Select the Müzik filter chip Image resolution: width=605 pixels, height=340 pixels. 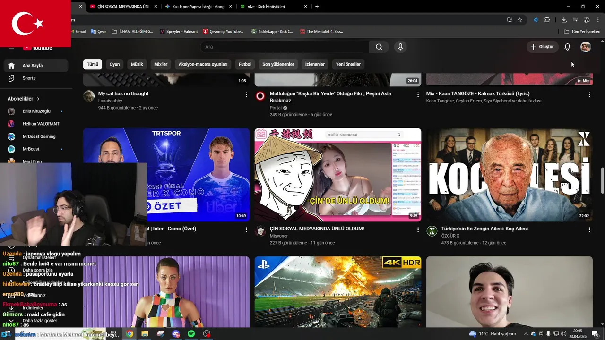pyautogui.click(x=137, y=64)
